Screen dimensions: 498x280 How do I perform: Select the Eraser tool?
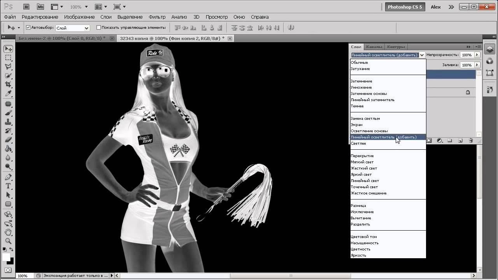8,140
